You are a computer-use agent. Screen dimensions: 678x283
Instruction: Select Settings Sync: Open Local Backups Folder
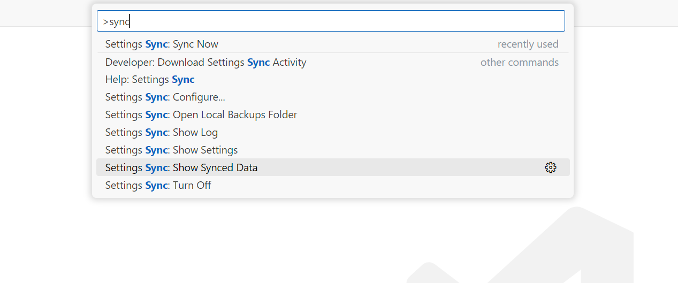[332, 115]
